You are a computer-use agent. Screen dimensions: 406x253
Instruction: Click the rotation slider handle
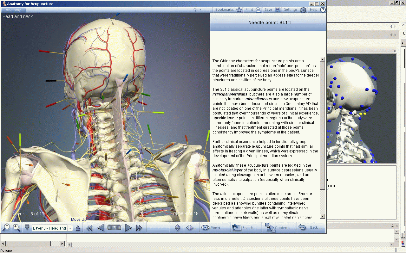(114, 228)
